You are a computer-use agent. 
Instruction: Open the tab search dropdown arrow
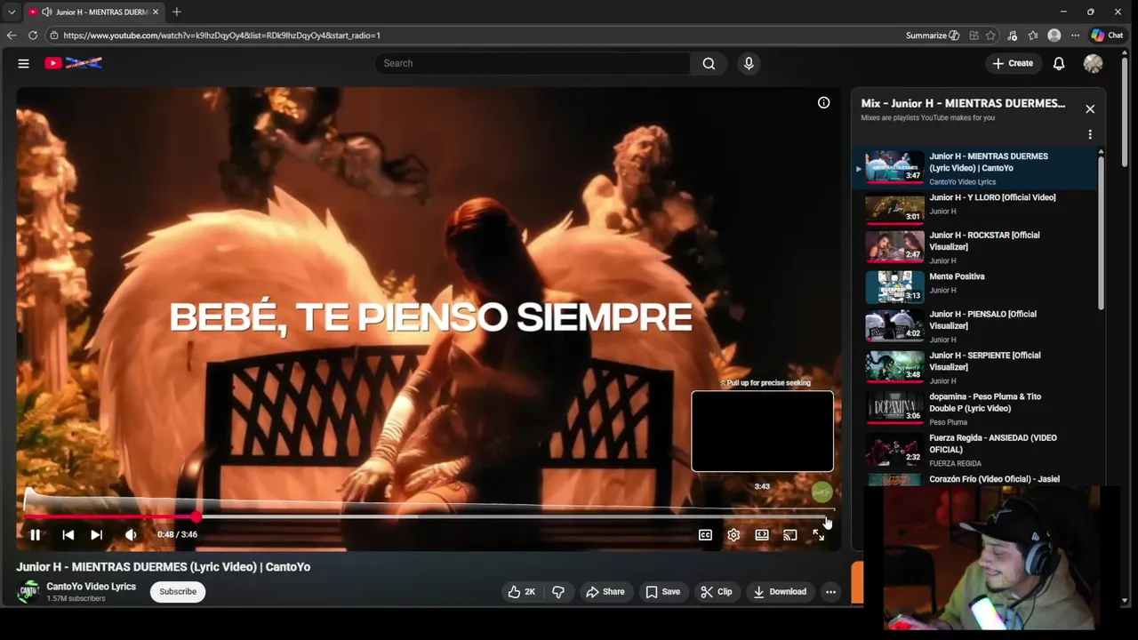coord(12,12)
